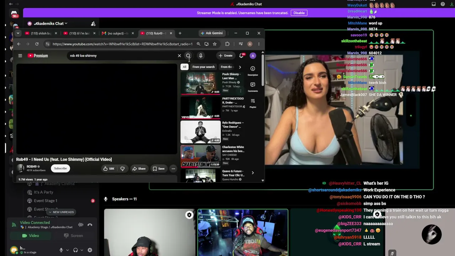Open the Playlist panel
Viewport: 455px width, 256px height.
(x=253, y=103)
